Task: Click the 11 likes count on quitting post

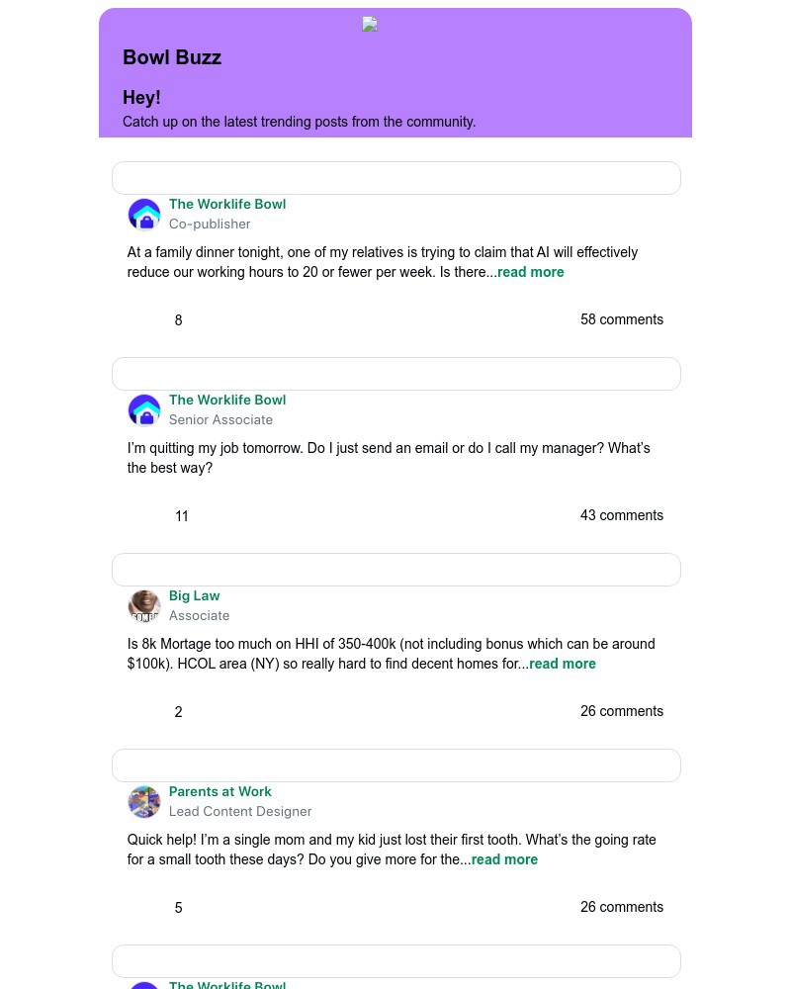Action: (x=182, y=516)
